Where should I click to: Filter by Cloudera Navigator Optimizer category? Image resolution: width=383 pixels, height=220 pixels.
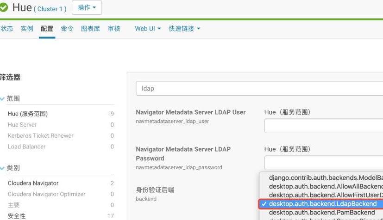[x=61, y=194]
